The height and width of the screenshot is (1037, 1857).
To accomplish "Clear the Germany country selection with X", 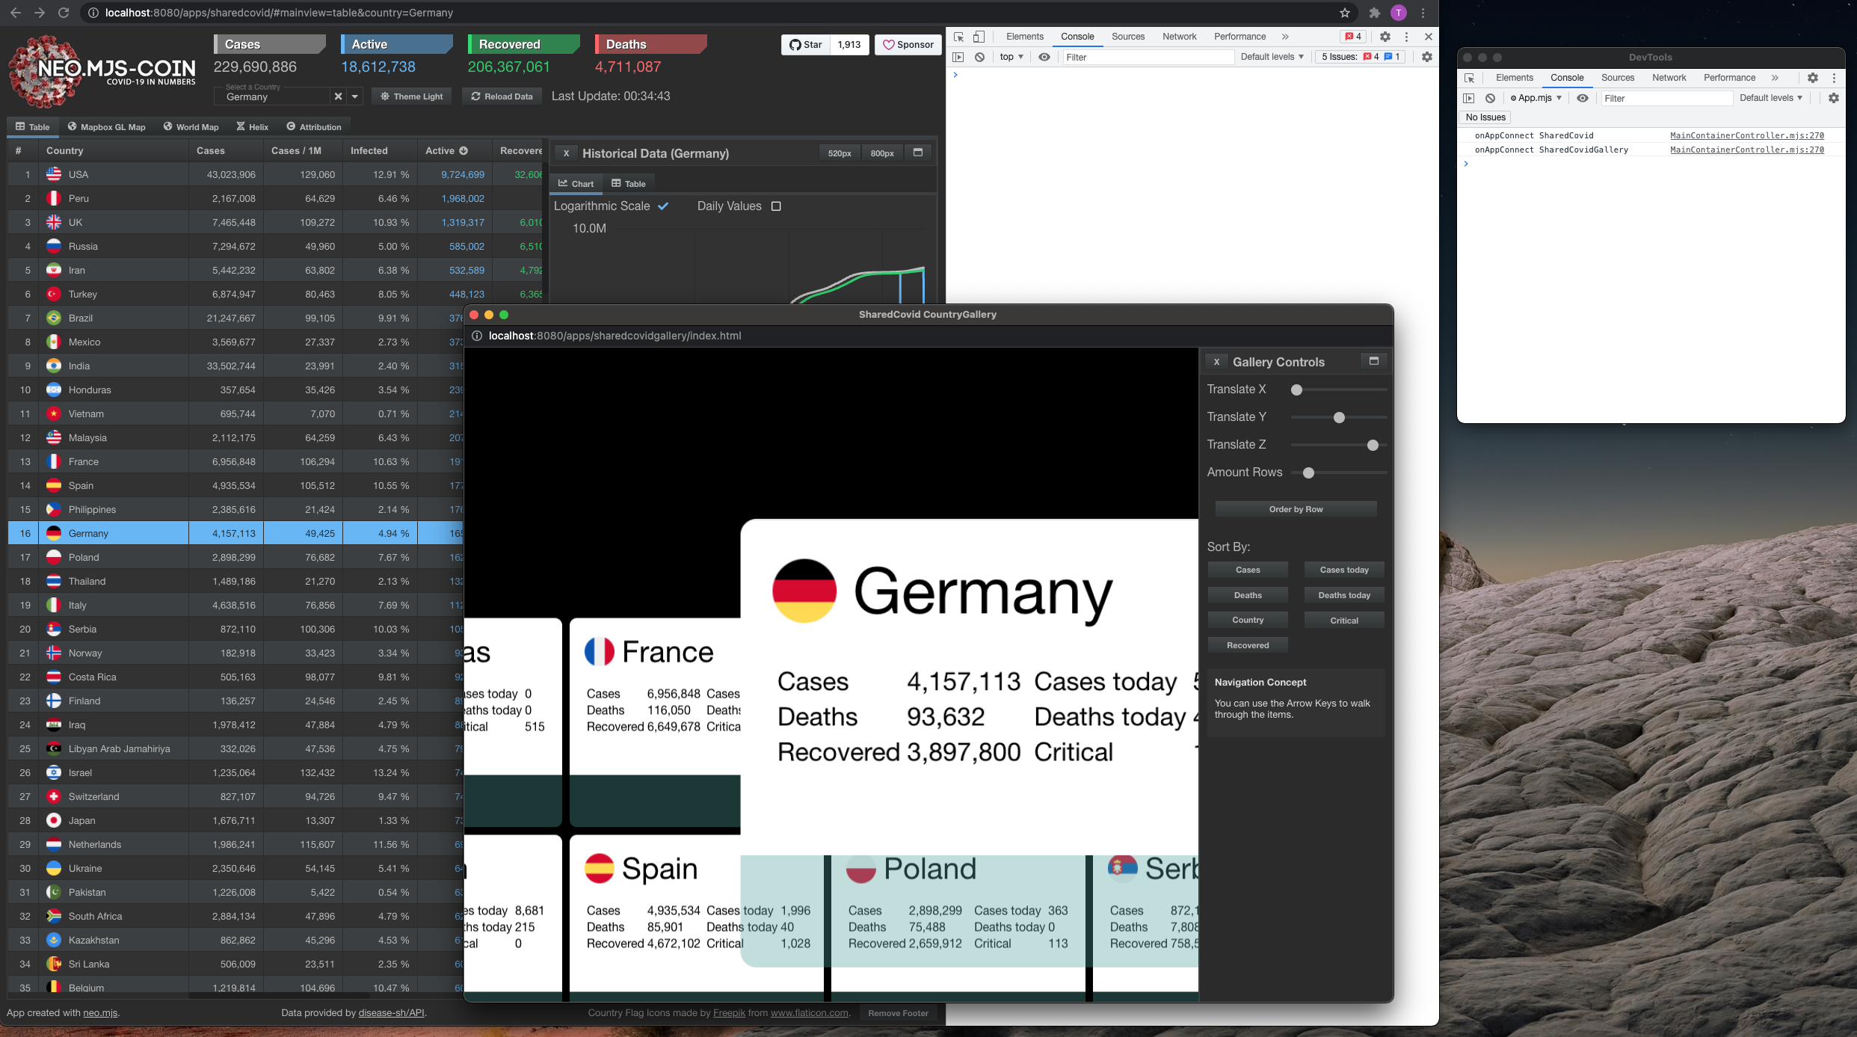I will (338, 96).
